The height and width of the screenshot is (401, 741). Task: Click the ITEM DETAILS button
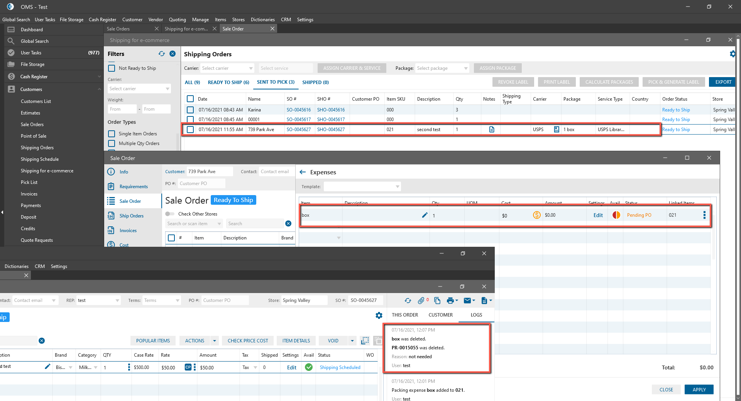coord(296,341)
